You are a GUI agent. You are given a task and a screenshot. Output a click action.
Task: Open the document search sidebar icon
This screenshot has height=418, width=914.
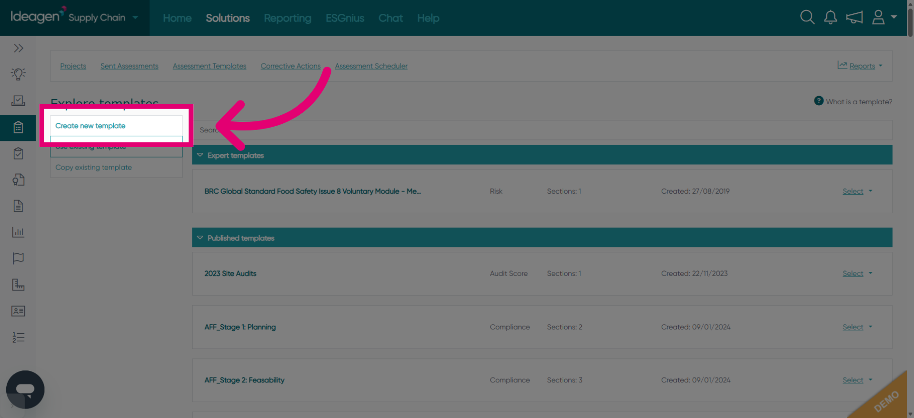(x=18, y=179)
